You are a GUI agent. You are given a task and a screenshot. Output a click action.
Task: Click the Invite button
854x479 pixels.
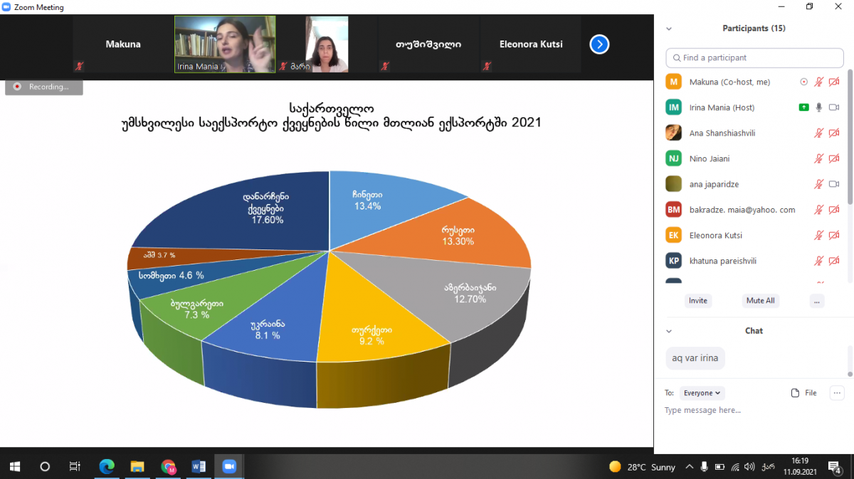697,301
